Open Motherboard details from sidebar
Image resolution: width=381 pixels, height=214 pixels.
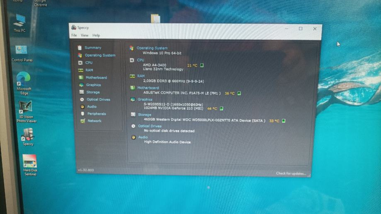96,78
